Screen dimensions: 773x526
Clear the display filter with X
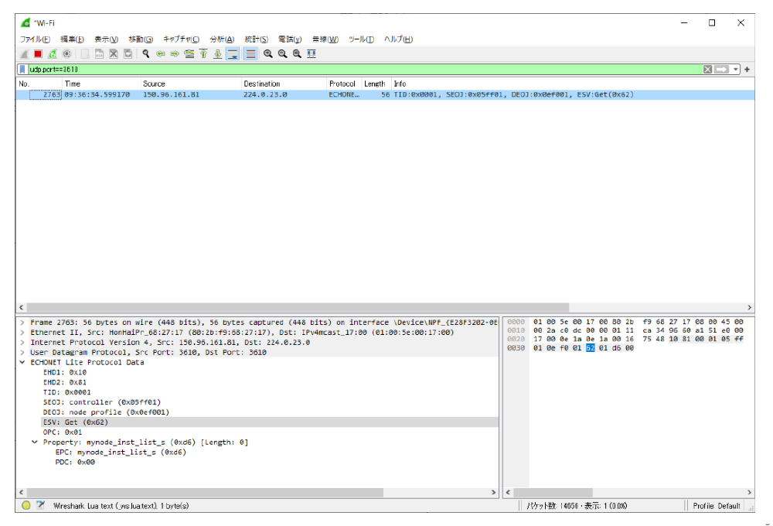click(707, 69)
